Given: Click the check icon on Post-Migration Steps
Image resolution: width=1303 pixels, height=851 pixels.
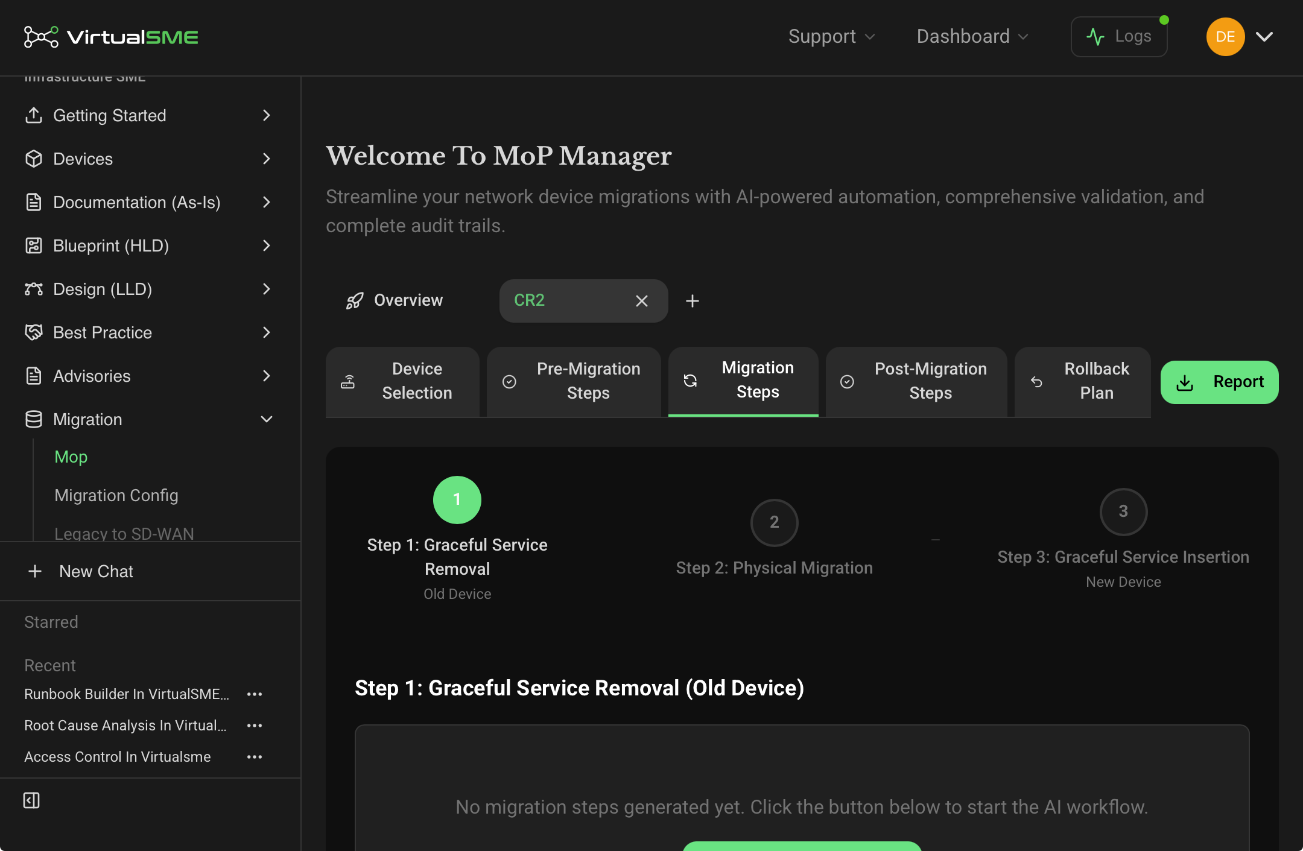Looking at the screenshot, I should point(847,382).
